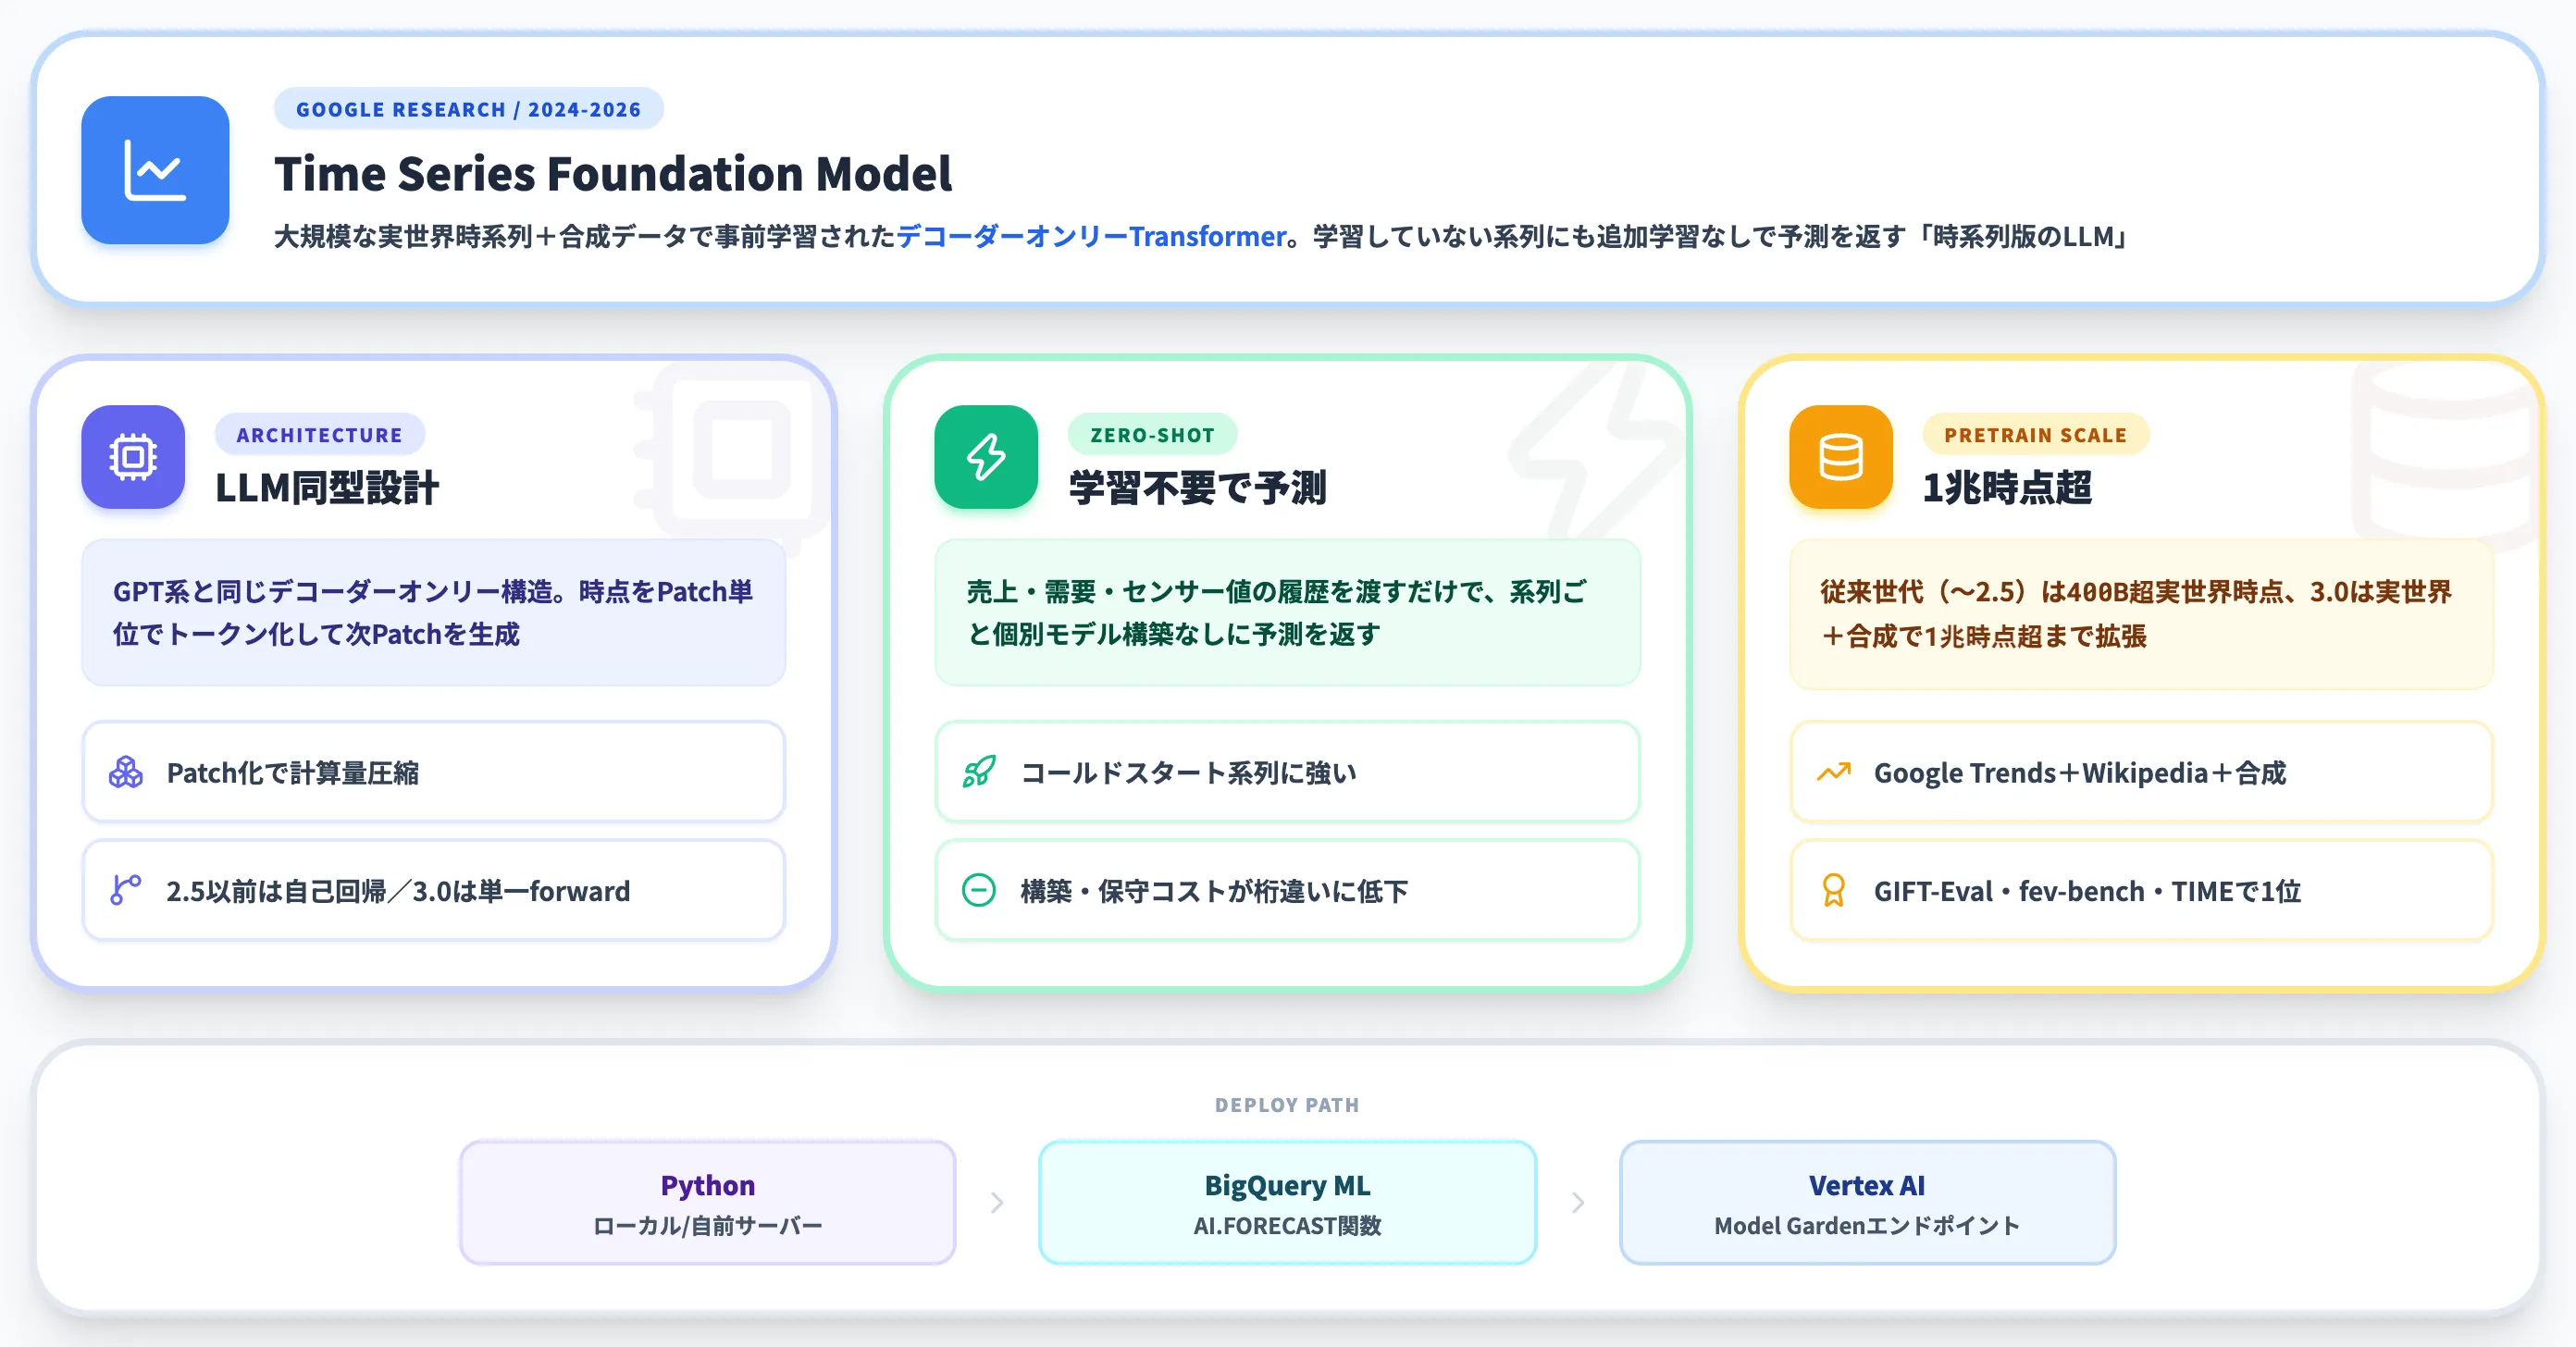Click the AI.FORECAST関数 subtitle
This screenshot has width=2576, height=1347.
(x=1287, y=1225)
